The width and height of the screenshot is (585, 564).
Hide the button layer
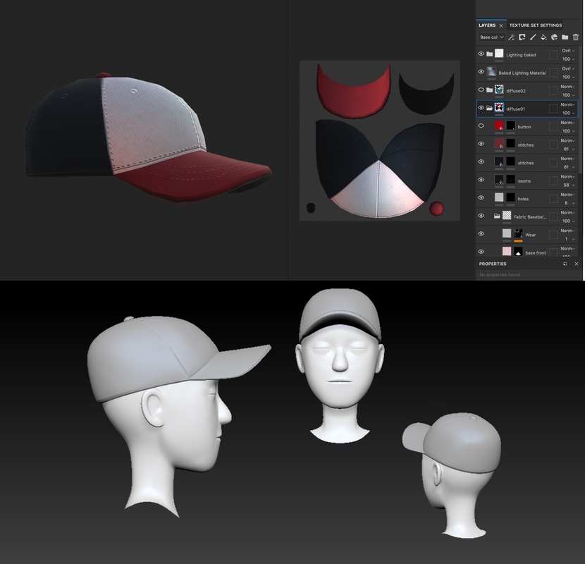pos(481,125)
